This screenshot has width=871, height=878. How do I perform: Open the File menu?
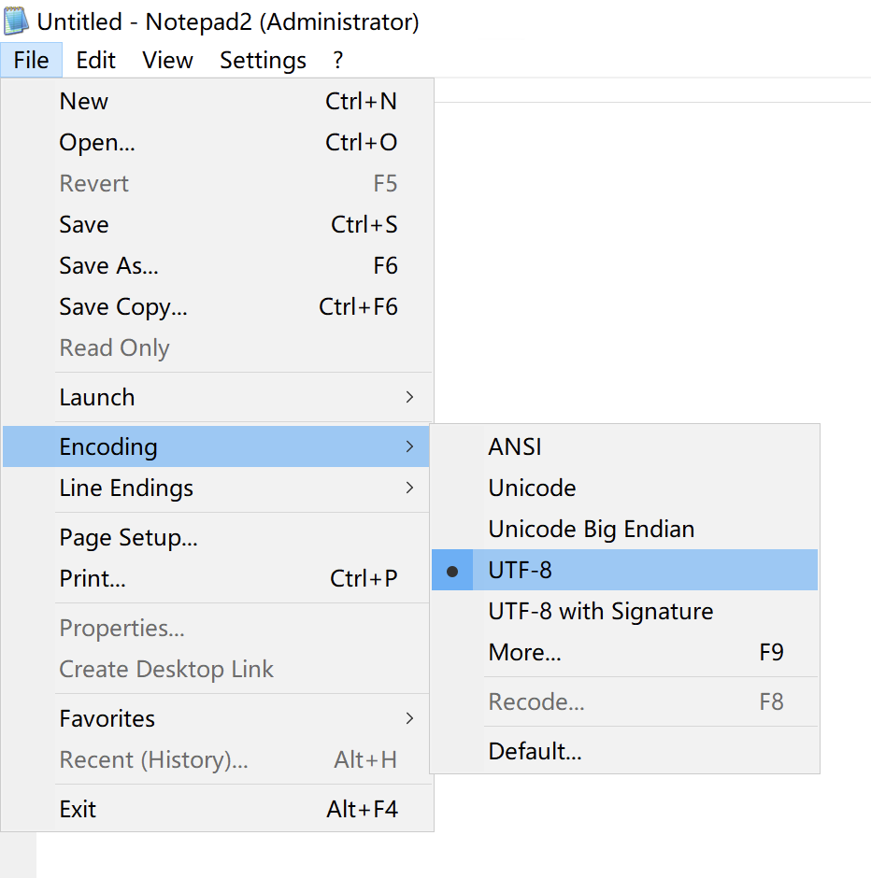[32, 60]
